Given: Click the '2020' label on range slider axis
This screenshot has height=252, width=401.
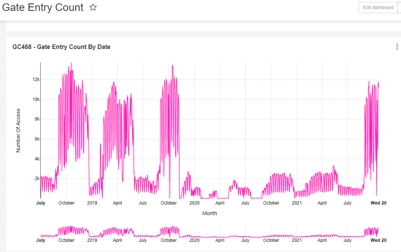Looking at the screenshot, I should (194, 240).
